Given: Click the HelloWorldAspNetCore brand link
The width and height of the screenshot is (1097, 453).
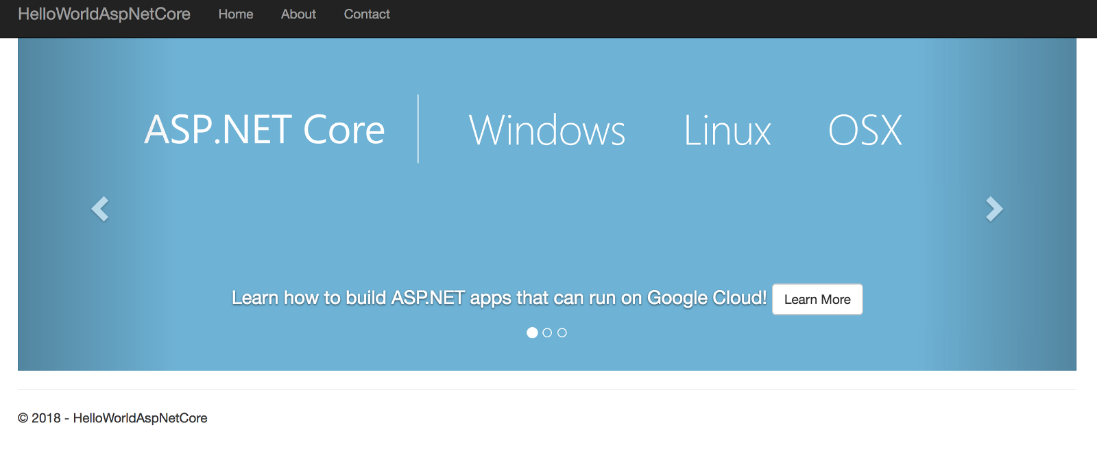Looking at the screenshot, I should click(x=104, y=14).
